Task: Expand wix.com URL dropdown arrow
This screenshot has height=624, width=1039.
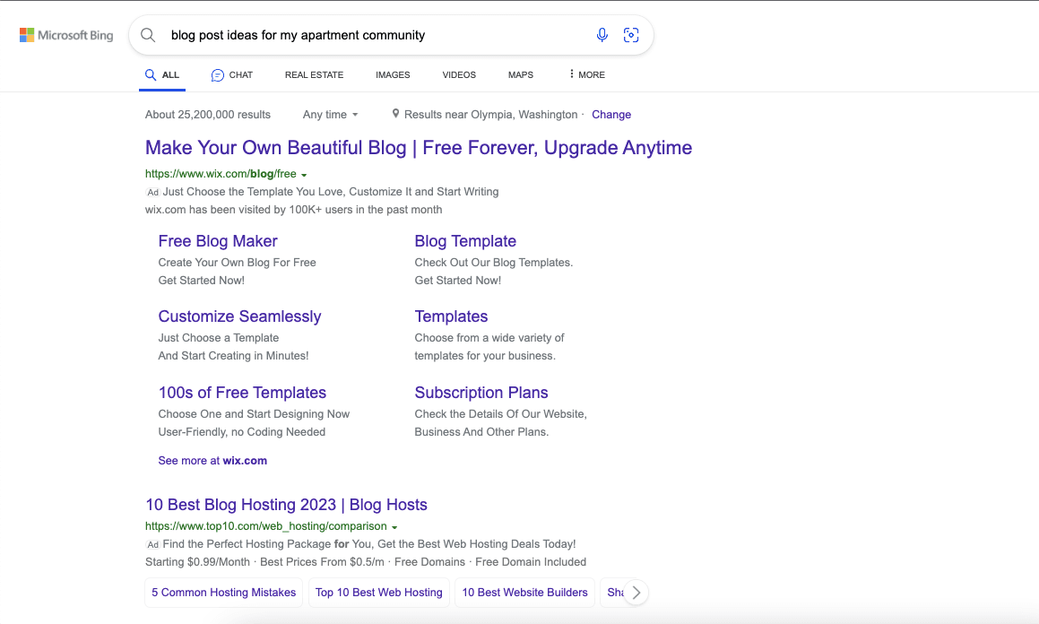Action: click(304, 175)
